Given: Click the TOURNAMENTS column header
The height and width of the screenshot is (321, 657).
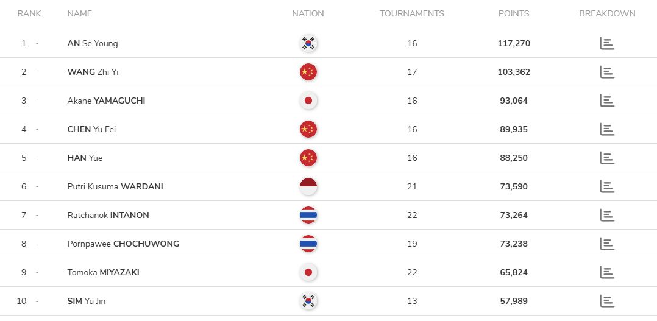Looking at the screenshot, I should (412, 13).
